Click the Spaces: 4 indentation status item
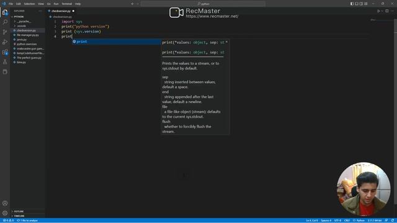397x223 pixels. [x=326, y=221]
